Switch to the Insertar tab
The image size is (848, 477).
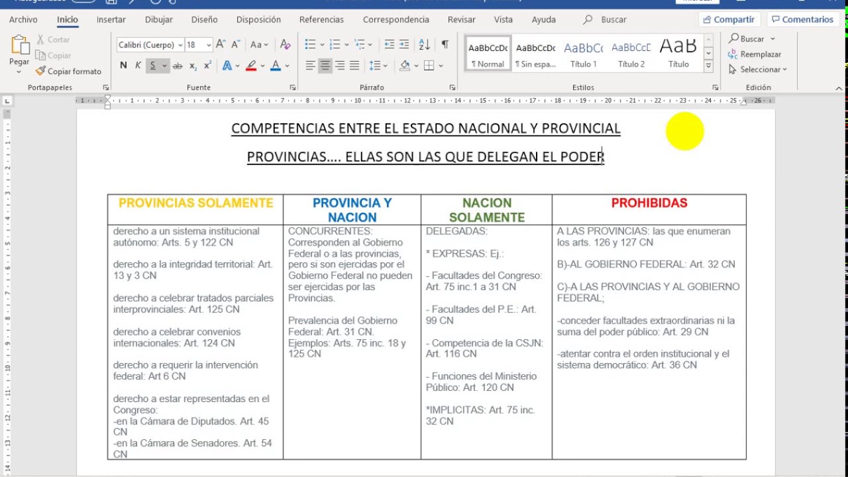(x=111, y=20)
